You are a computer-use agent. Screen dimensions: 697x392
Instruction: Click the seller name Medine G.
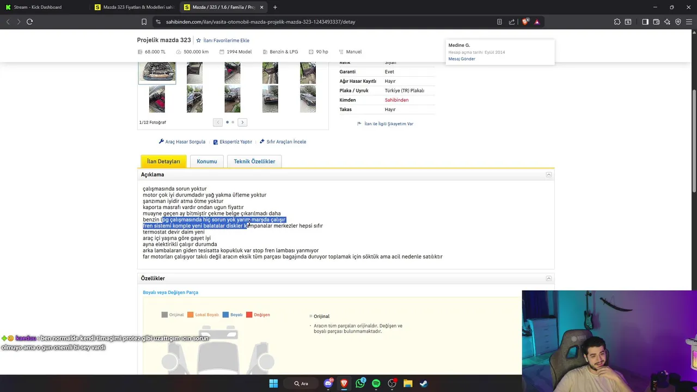[459, 45]
